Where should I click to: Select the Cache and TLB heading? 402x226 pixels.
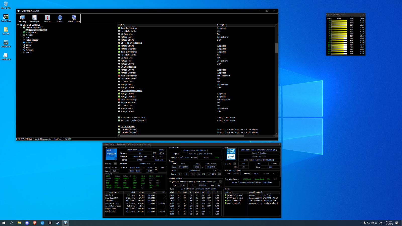tap(127, 127)
